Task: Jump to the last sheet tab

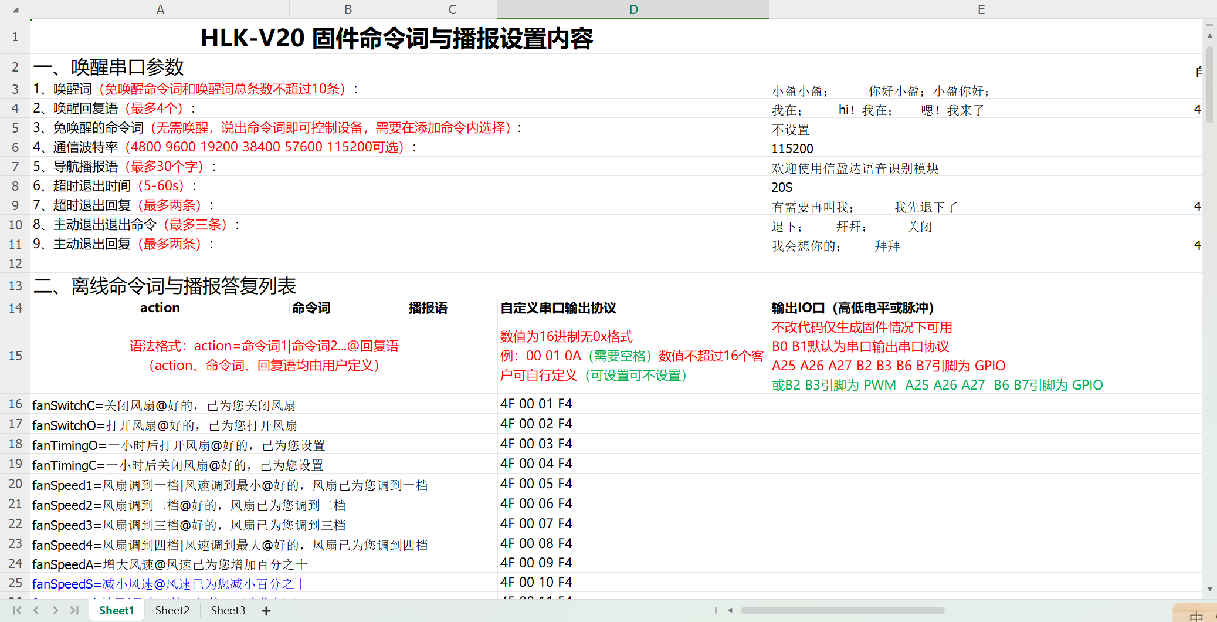Action: click(x=74, y=610)
